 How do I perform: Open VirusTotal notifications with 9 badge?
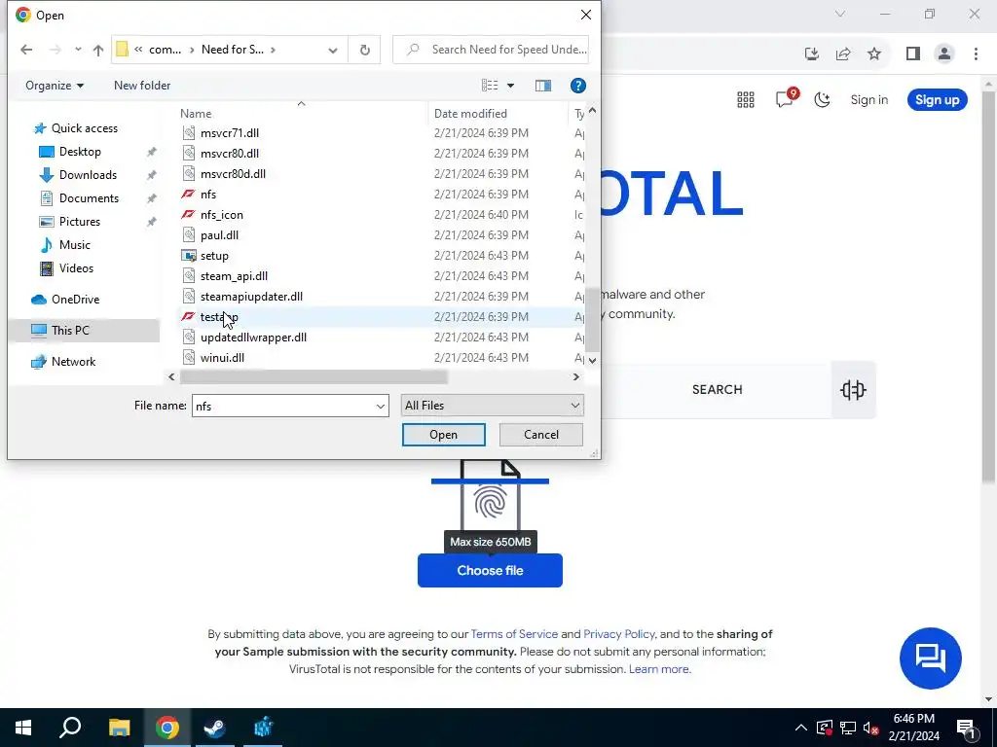(786, 98)
